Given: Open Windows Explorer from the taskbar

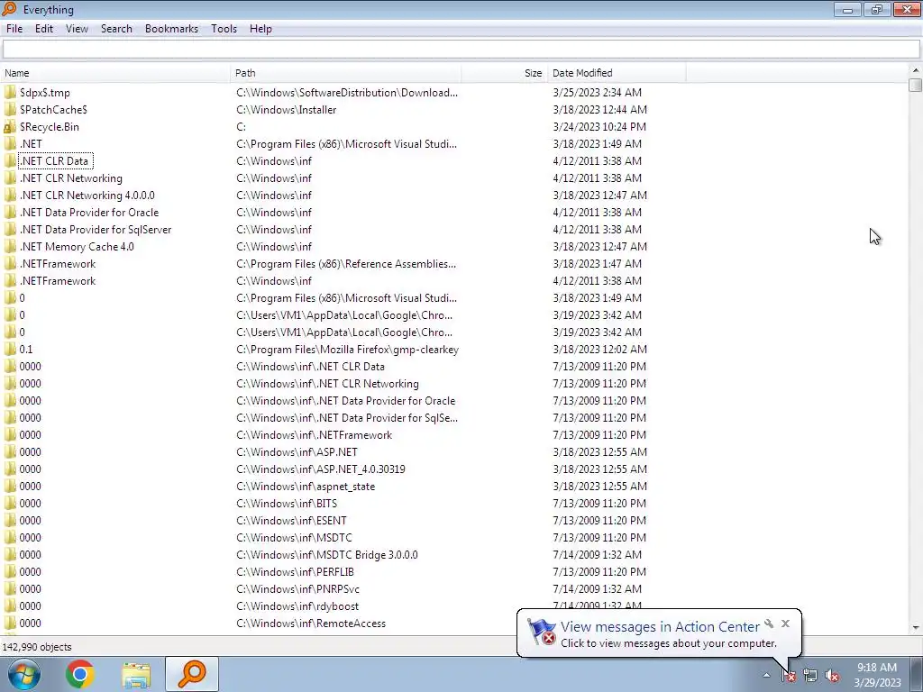Looking at the screenshot, I should pyautogui.click(x=136, y=674).
